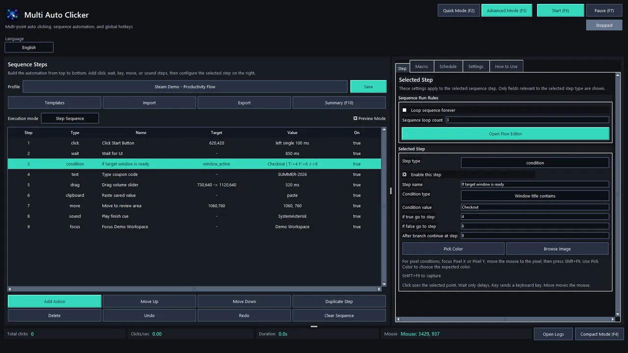Viewport: 628px width, 353px height.
Task: Click Quick Mode (F2) button
Action: [x=459, y=10]
